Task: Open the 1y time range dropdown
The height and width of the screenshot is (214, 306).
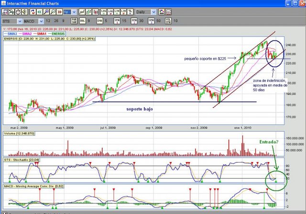Action: tap(70, 12)
